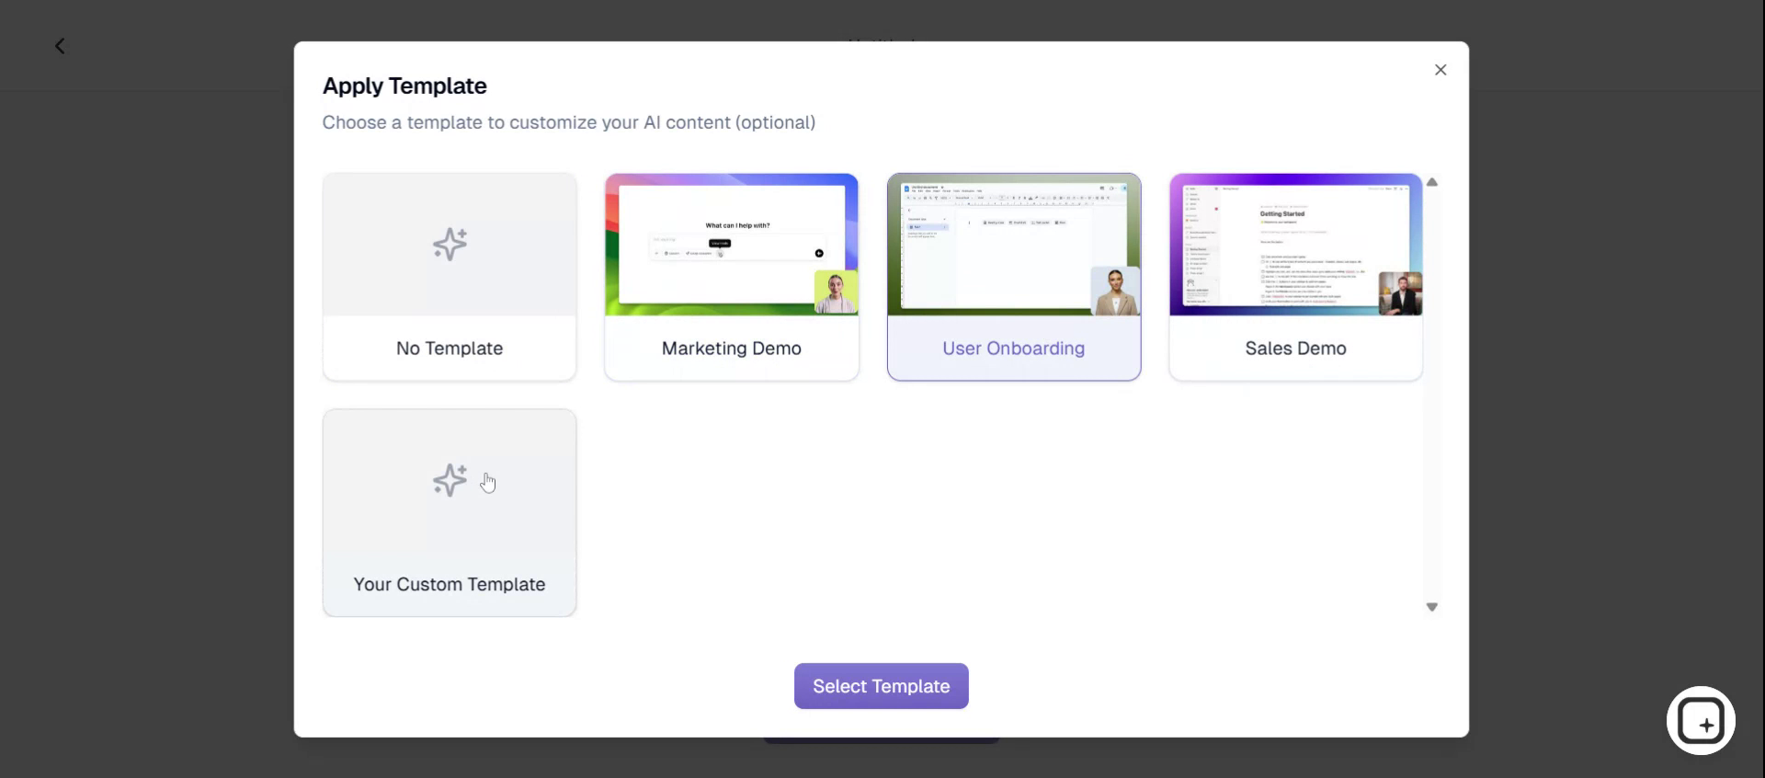Click presenter avatar on User Onboarding thumbnail
The width and height of the screenshot is (1765, 778).
coord(1115,291)
